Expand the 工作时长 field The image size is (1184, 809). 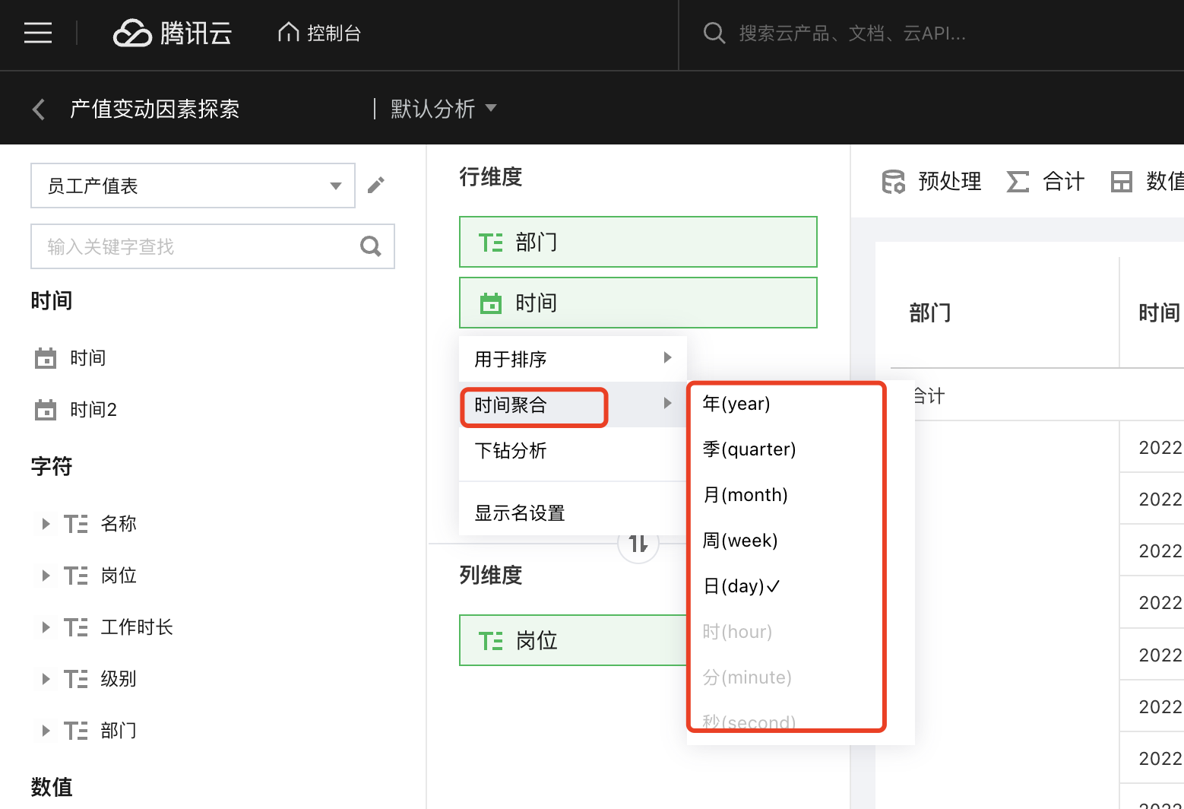pyautogui.click(x=46, y=627)
